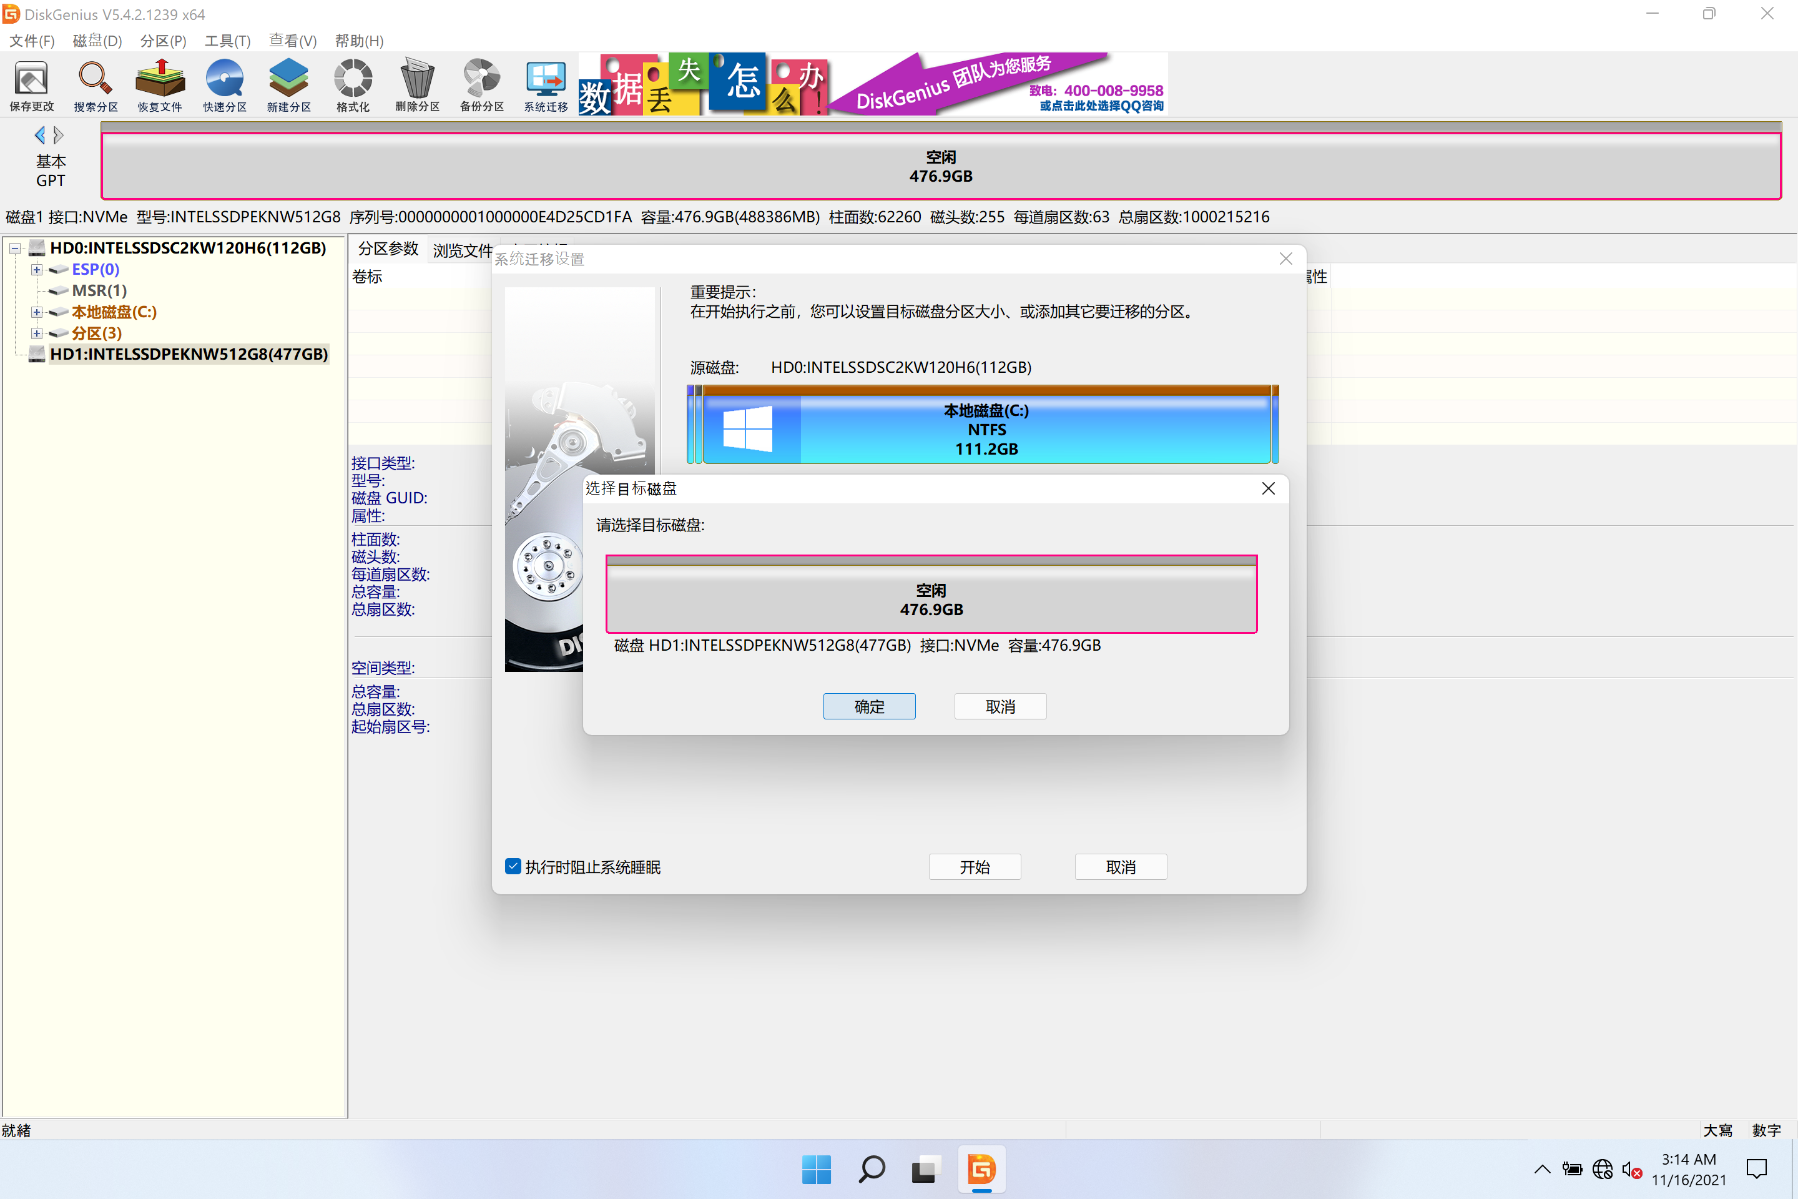Screen dimensions: 1798x1199
Task: Open Backup Partition (备份分区) tool
Action: tap(481, 86)
